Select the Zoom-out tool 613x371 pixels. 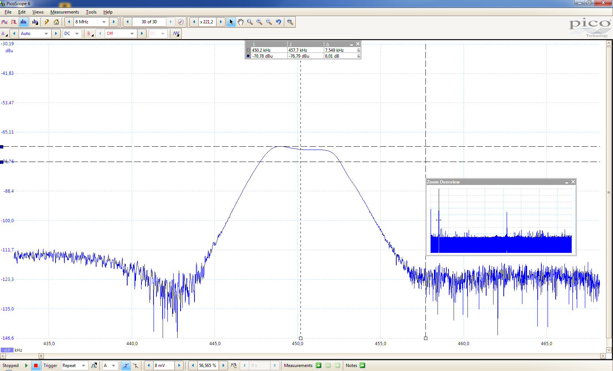(x=269, y=22)
